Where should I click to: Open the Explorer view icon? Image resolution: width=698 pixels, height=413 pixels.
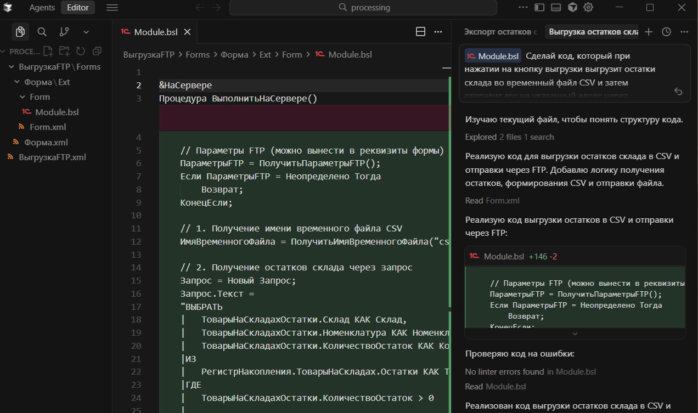pyautogui.click(x=20, y=32)
